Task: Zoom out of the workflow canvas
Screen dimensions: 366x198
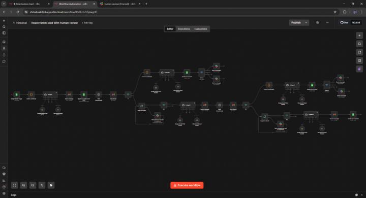Action: [33, 185]
